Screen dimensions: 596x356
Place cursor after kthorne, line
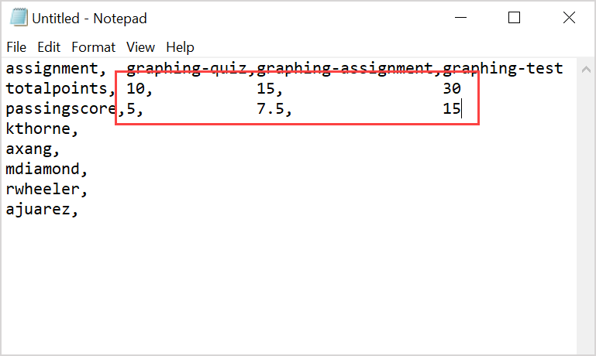click(x=80, y=129)
